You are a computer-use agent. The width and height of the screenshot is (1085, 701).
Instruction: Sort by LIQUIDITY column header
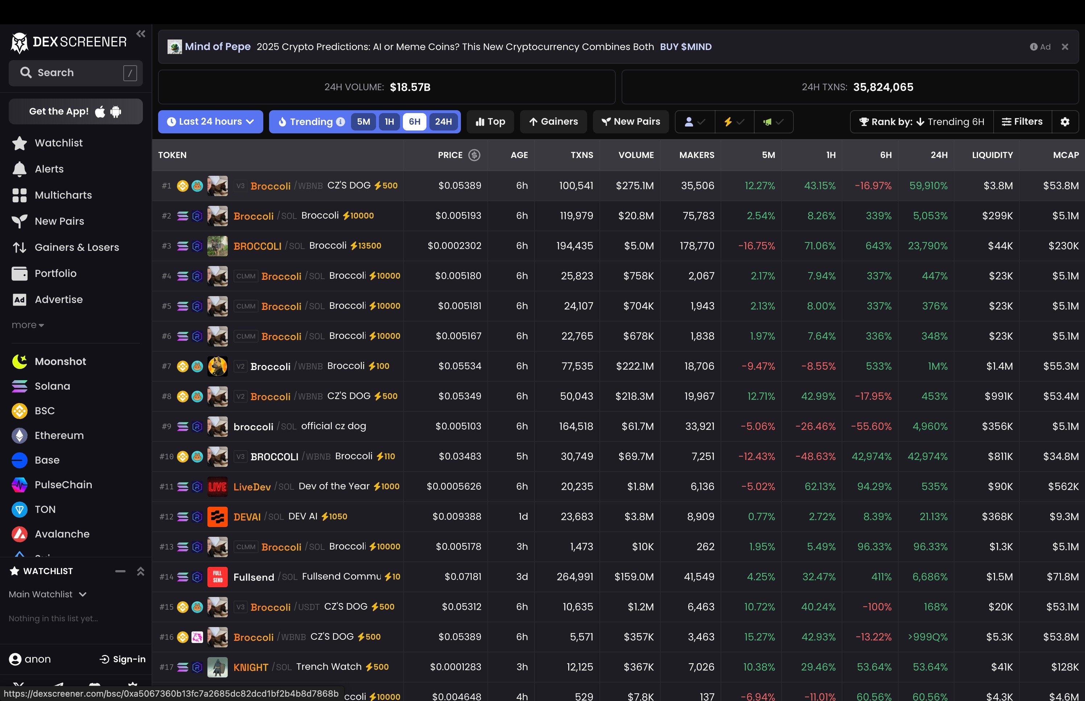992,155
